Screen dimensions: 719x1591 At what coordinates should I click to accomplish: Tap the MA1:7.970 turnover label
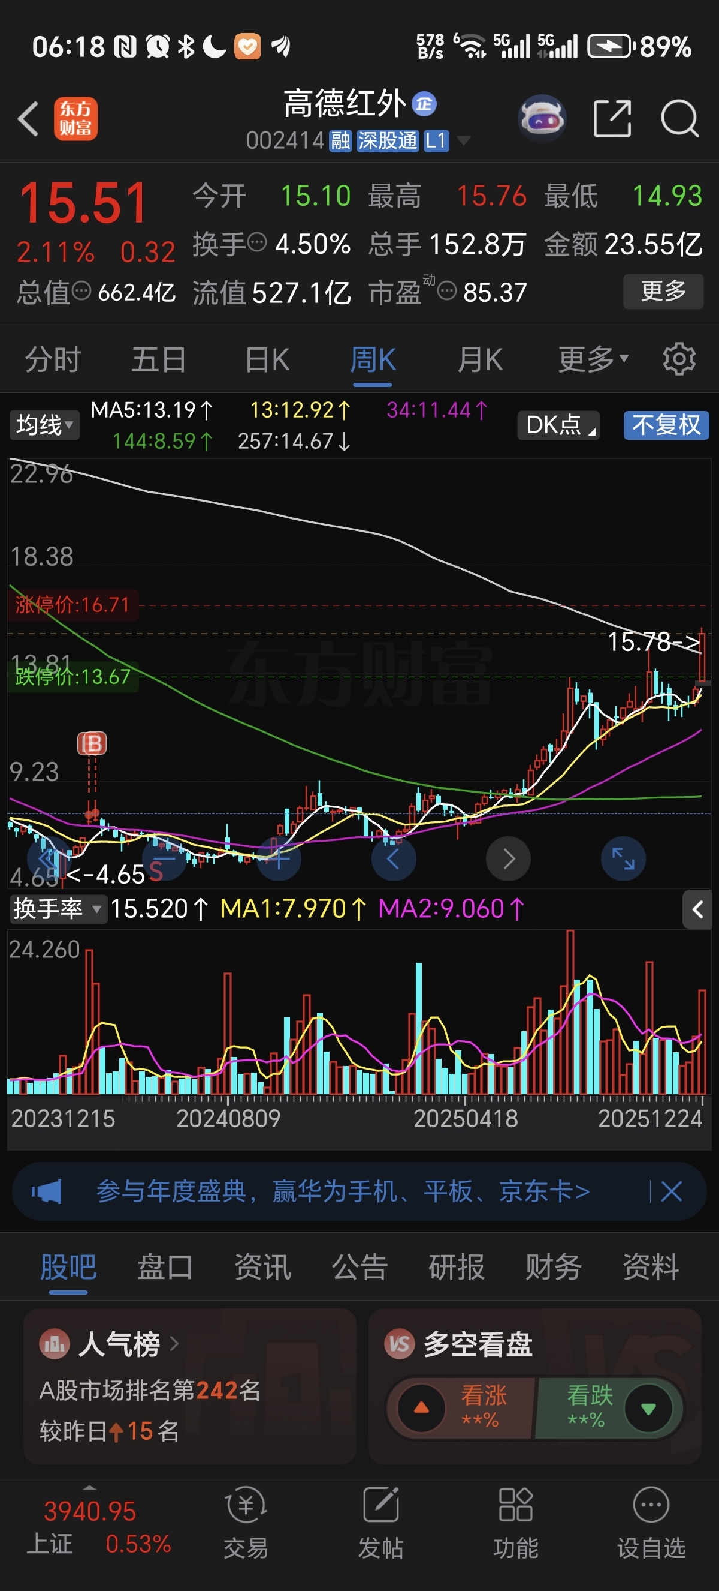[x=294, y=909]
